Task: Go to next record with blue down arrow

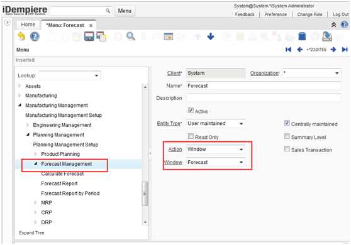Action: [211, 36]
